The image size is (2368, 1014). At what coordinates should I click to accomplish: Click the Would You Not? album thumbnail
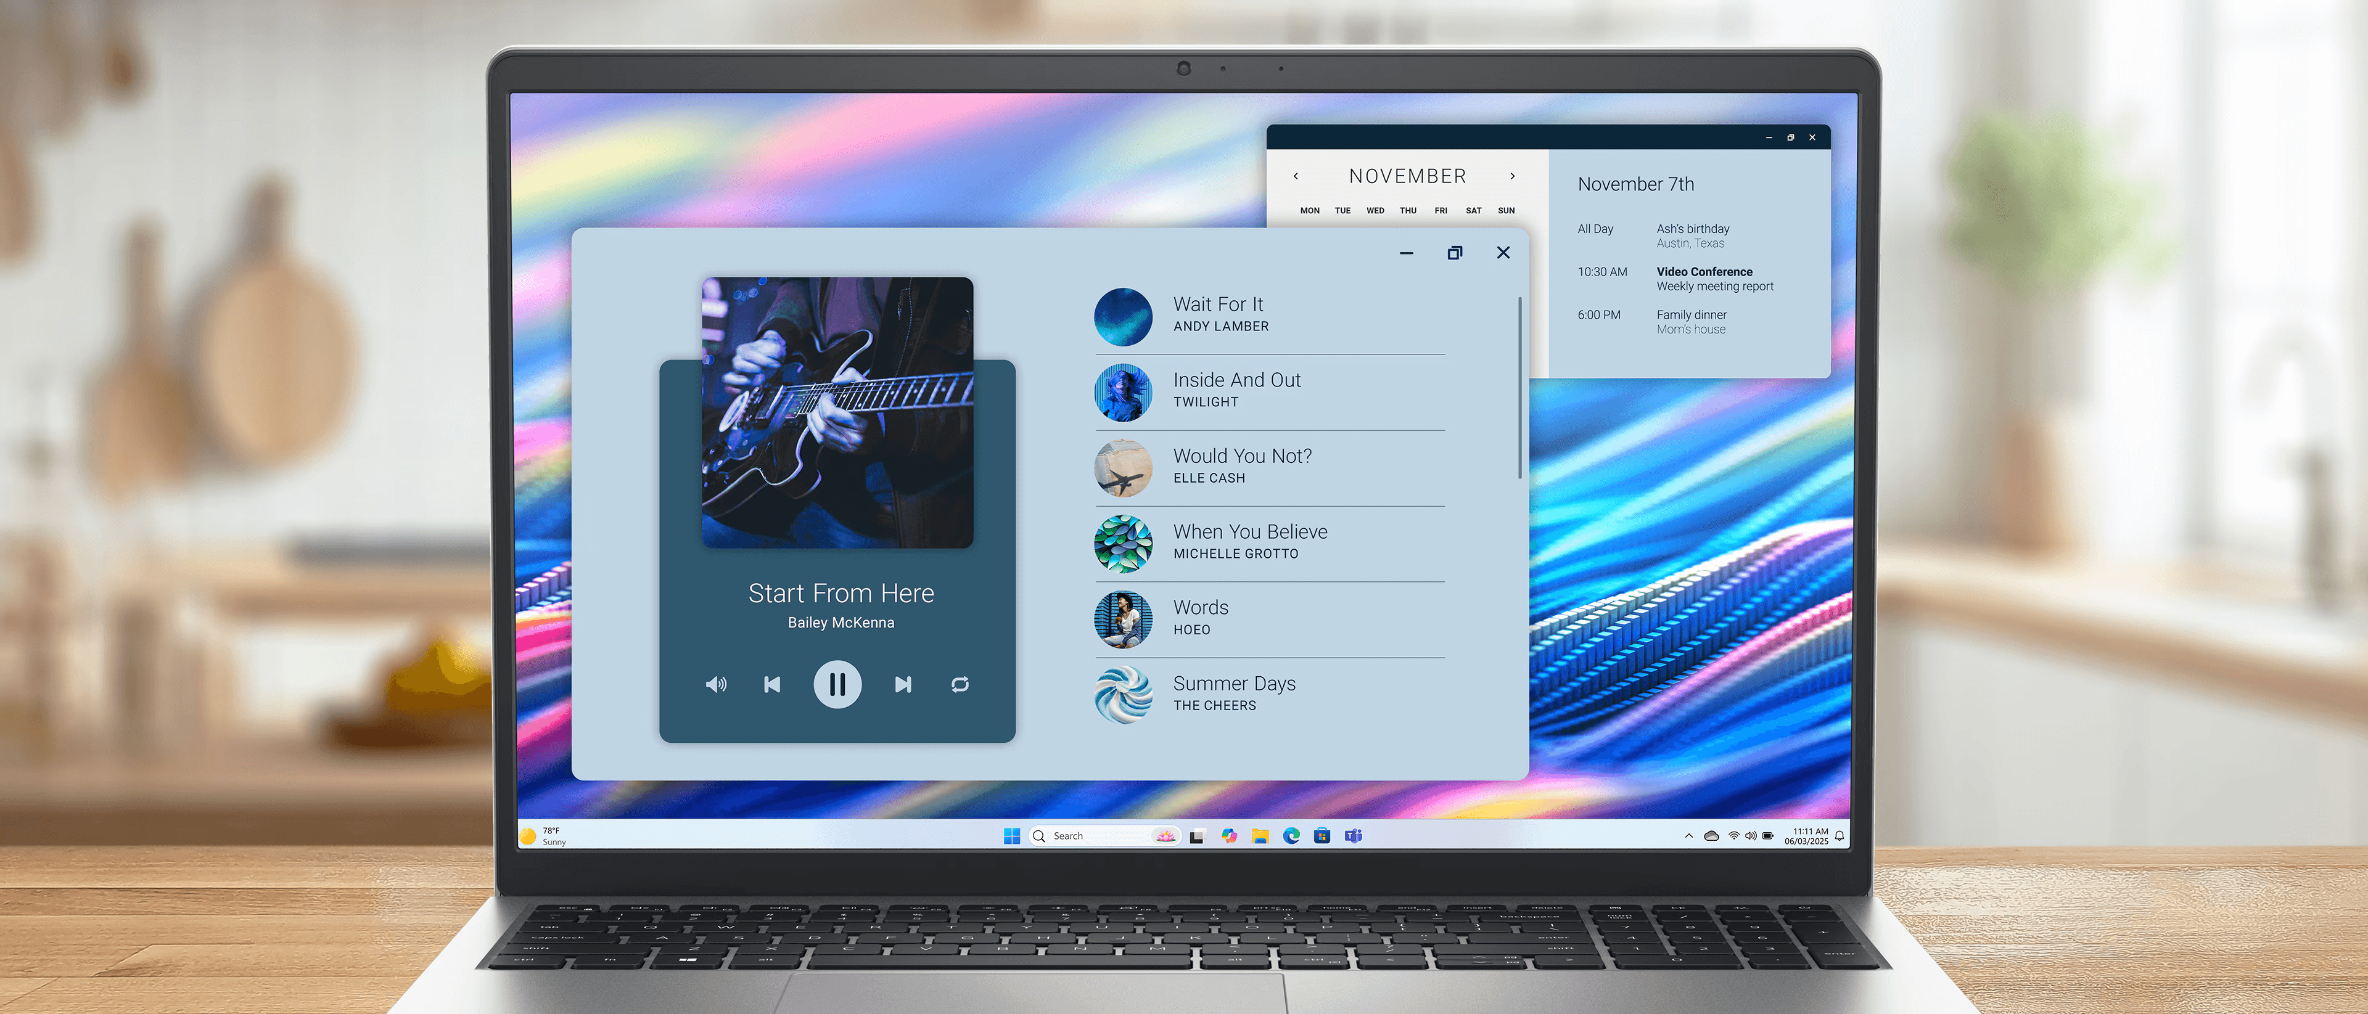point(1122,467)
